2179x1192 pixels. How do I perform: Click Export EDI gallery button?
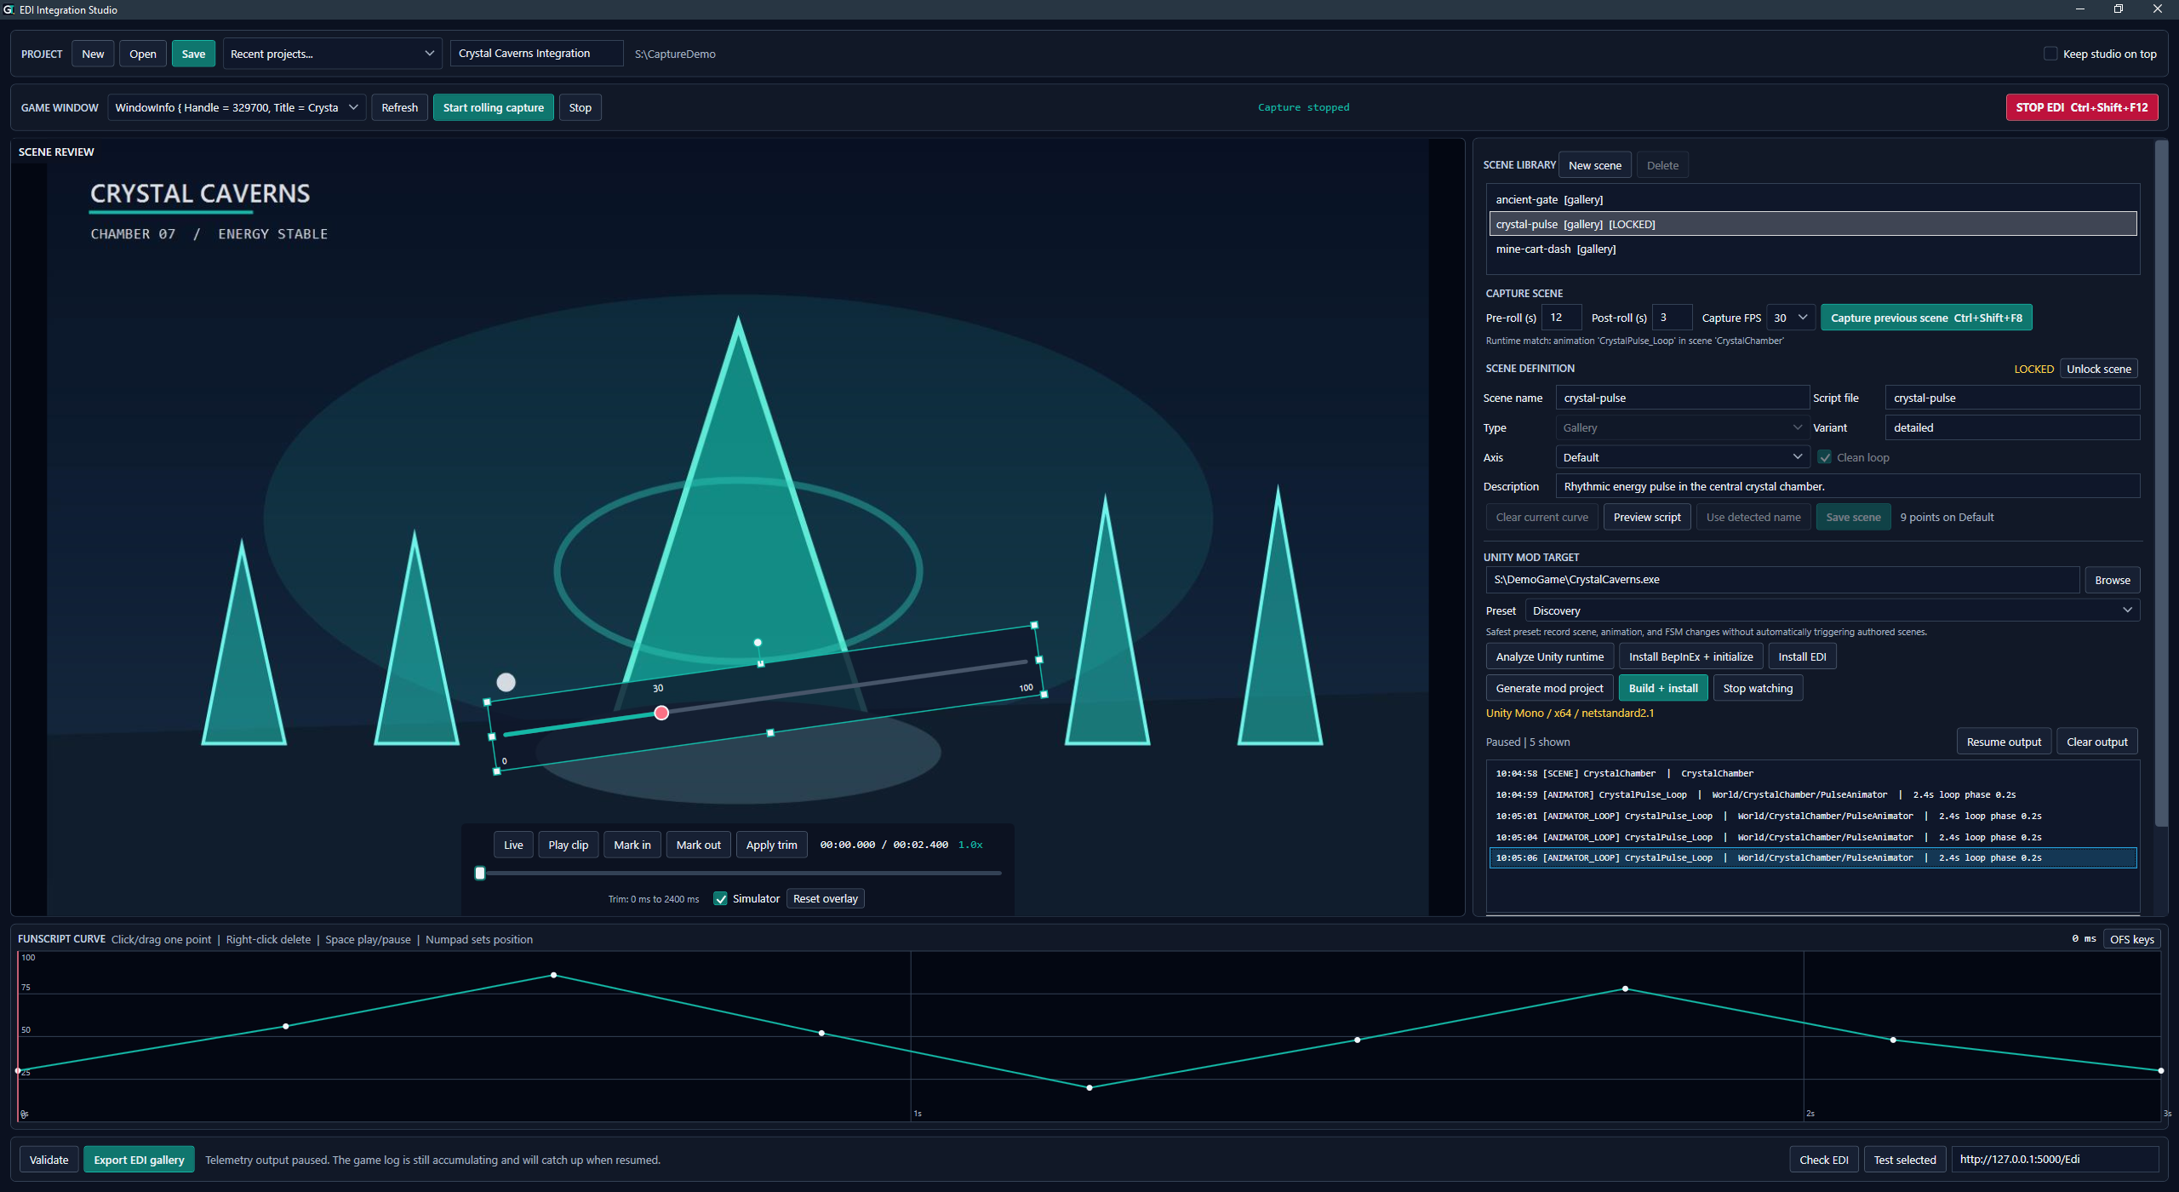pos(139,1160)
